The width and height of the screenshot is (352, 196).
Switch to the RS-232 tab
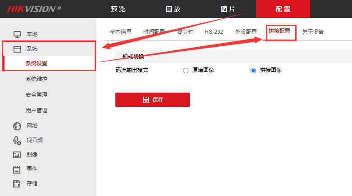[214, 31]
